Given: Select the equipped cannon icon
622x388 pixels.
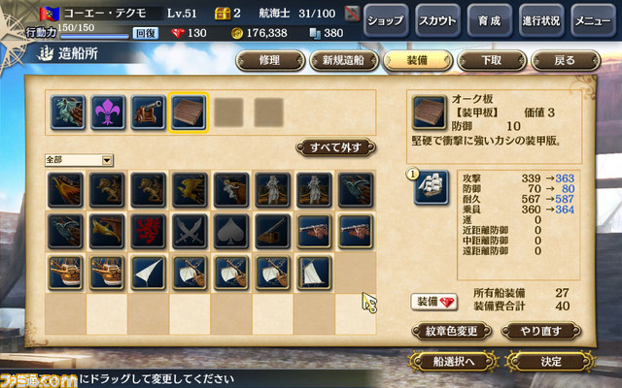Looking at the screenshot, I should [148, 113].
